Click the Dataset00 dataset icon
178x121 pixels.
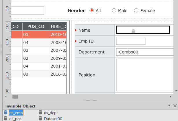(40, 118)
